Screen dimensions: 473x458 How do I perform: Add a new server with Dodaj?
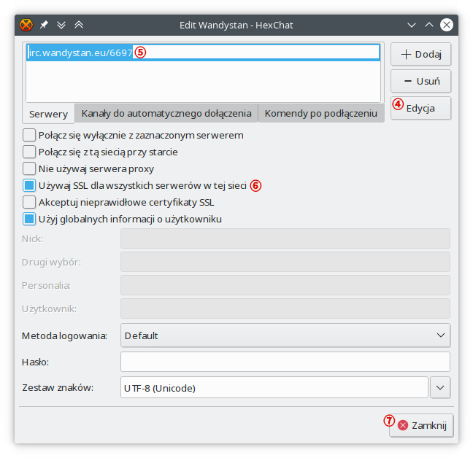tap(421, 54)
